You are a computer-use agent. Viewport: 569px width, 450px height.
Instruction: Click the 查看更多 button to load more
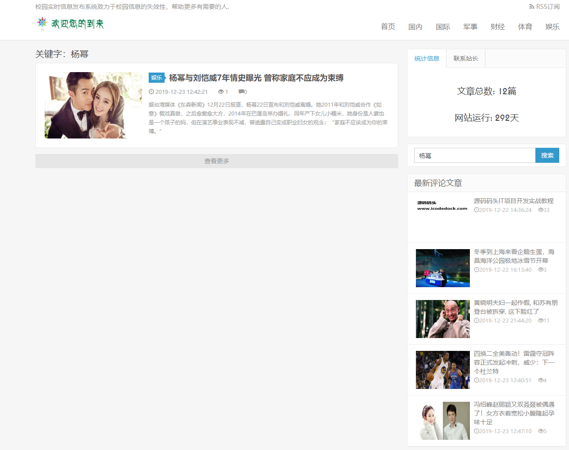[x=216, y=161]
